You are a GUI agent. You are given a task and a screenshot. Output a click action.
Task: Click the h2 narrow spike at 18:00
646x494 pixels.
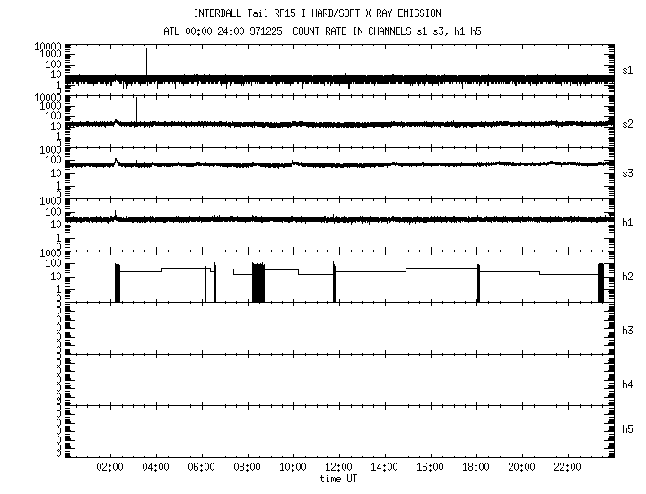pos(478,282)
